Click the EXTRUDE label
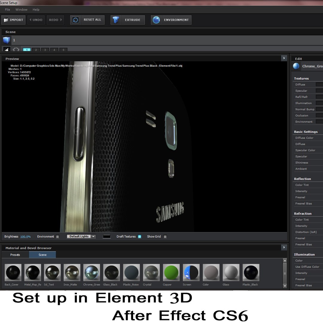Viewport: 323px width, 323px height. click(132, 20)
